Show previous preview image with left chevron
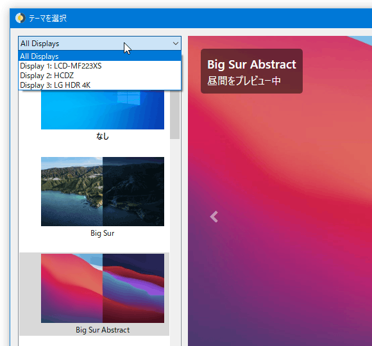 [214, 217]
